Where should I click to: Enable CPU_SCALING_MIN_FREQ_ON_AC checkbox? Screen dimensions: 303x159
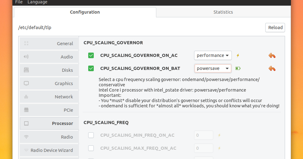tap(91, 135)
